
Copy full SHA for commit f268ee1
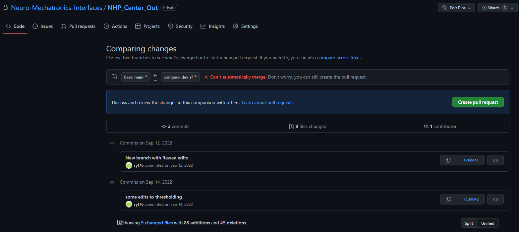[448, 160]
